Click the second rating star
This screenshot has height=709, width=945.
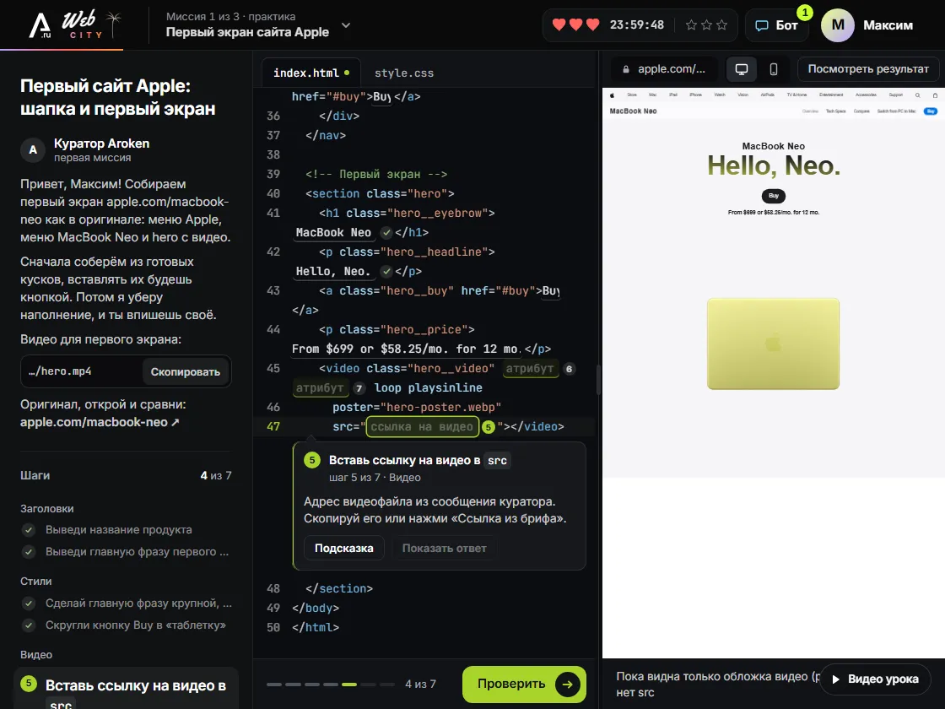click(706, 24)
